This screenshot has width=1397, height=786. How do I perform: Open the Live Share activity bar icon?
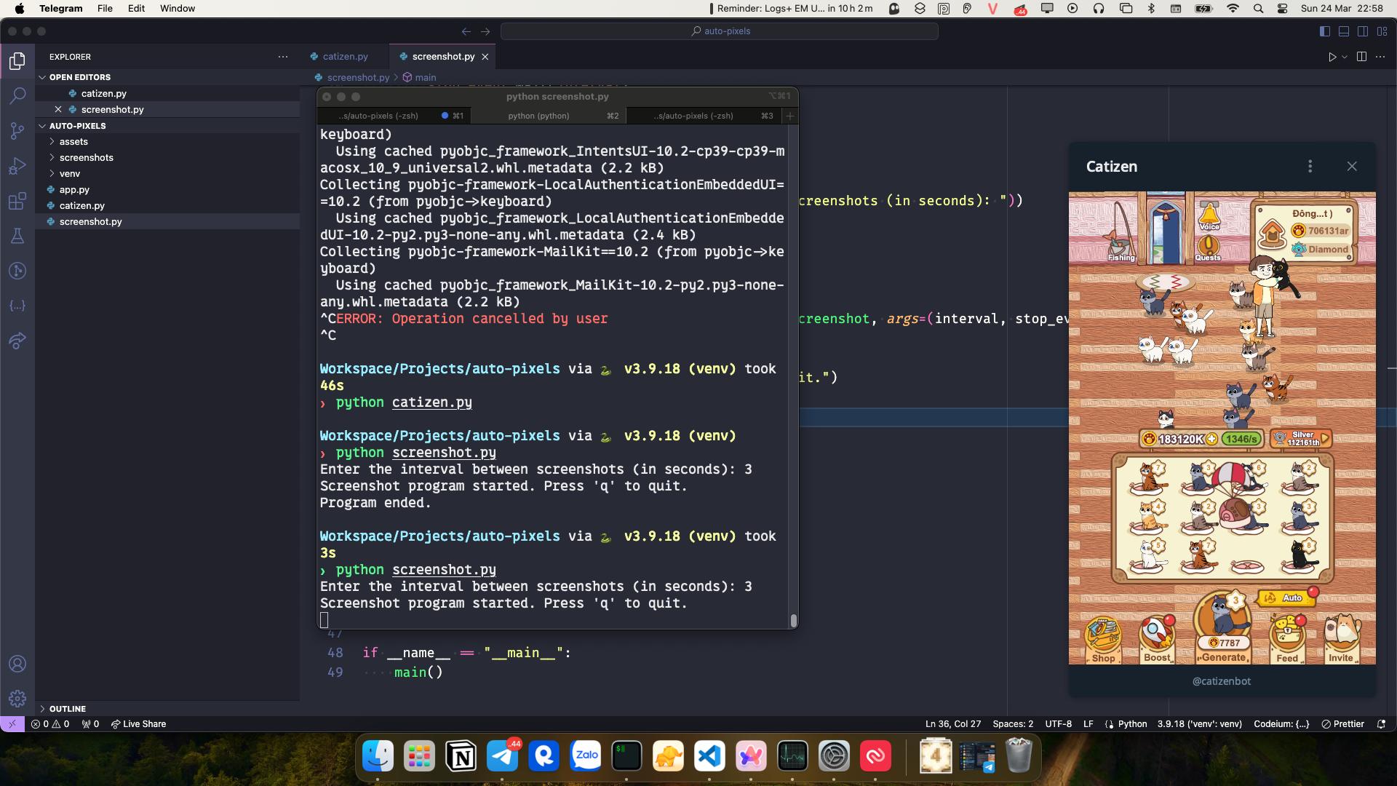coord(17,341)
